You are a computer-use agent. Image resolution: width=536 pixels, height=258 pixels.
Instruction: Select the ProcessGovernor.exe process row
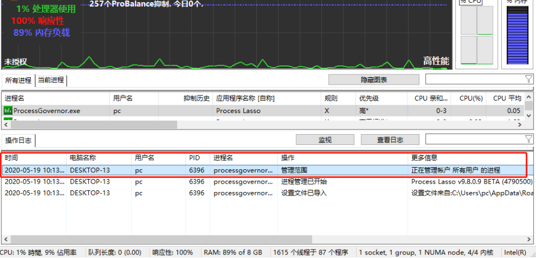click(x=263, y=111)
